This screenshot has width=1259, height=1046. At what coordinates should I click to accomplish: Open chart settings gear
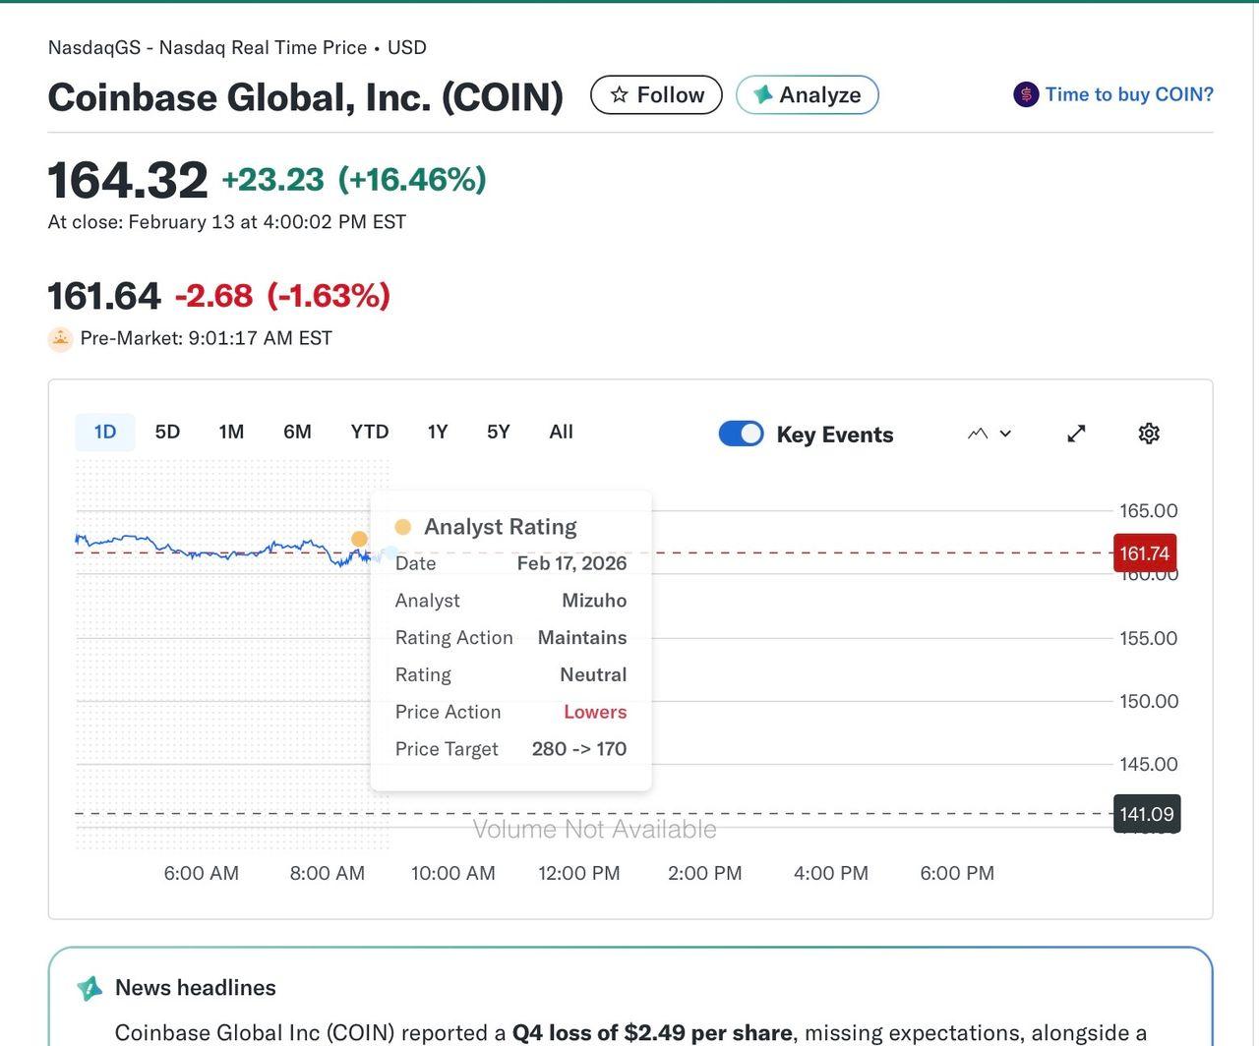tap(1148, 434)
